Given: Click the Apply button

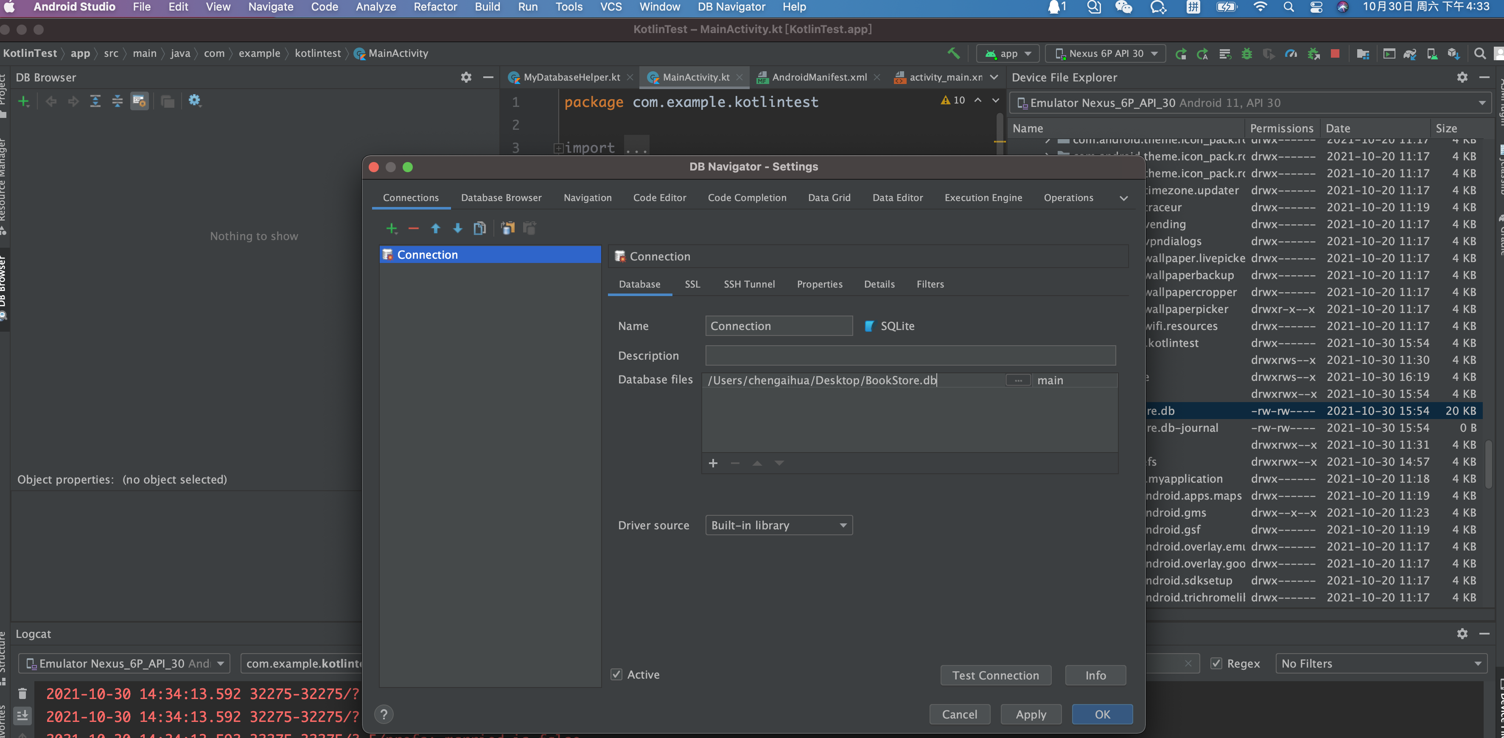Looking at the screenshot, I should click(x=1031, y=714).
